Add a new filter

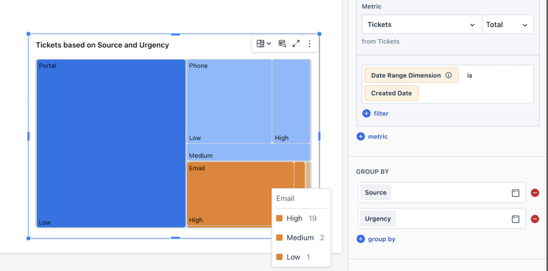click(x=375, y=114)
